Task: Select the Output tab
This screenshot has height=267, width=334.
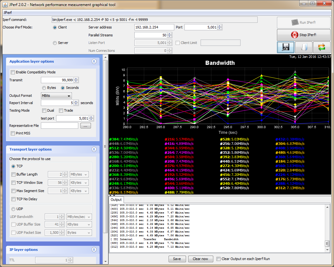Action: (116, 200)
